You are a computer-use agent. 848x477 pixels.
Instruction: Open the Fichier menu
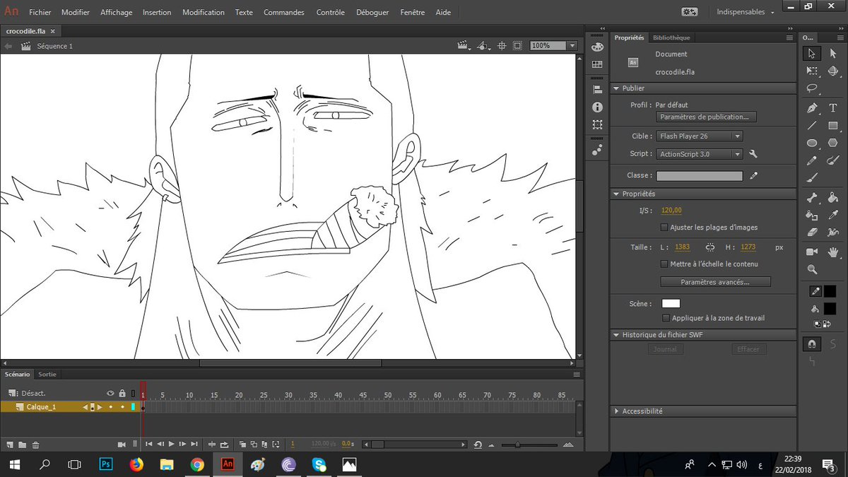pyautogui.click(x=40, y=12)
